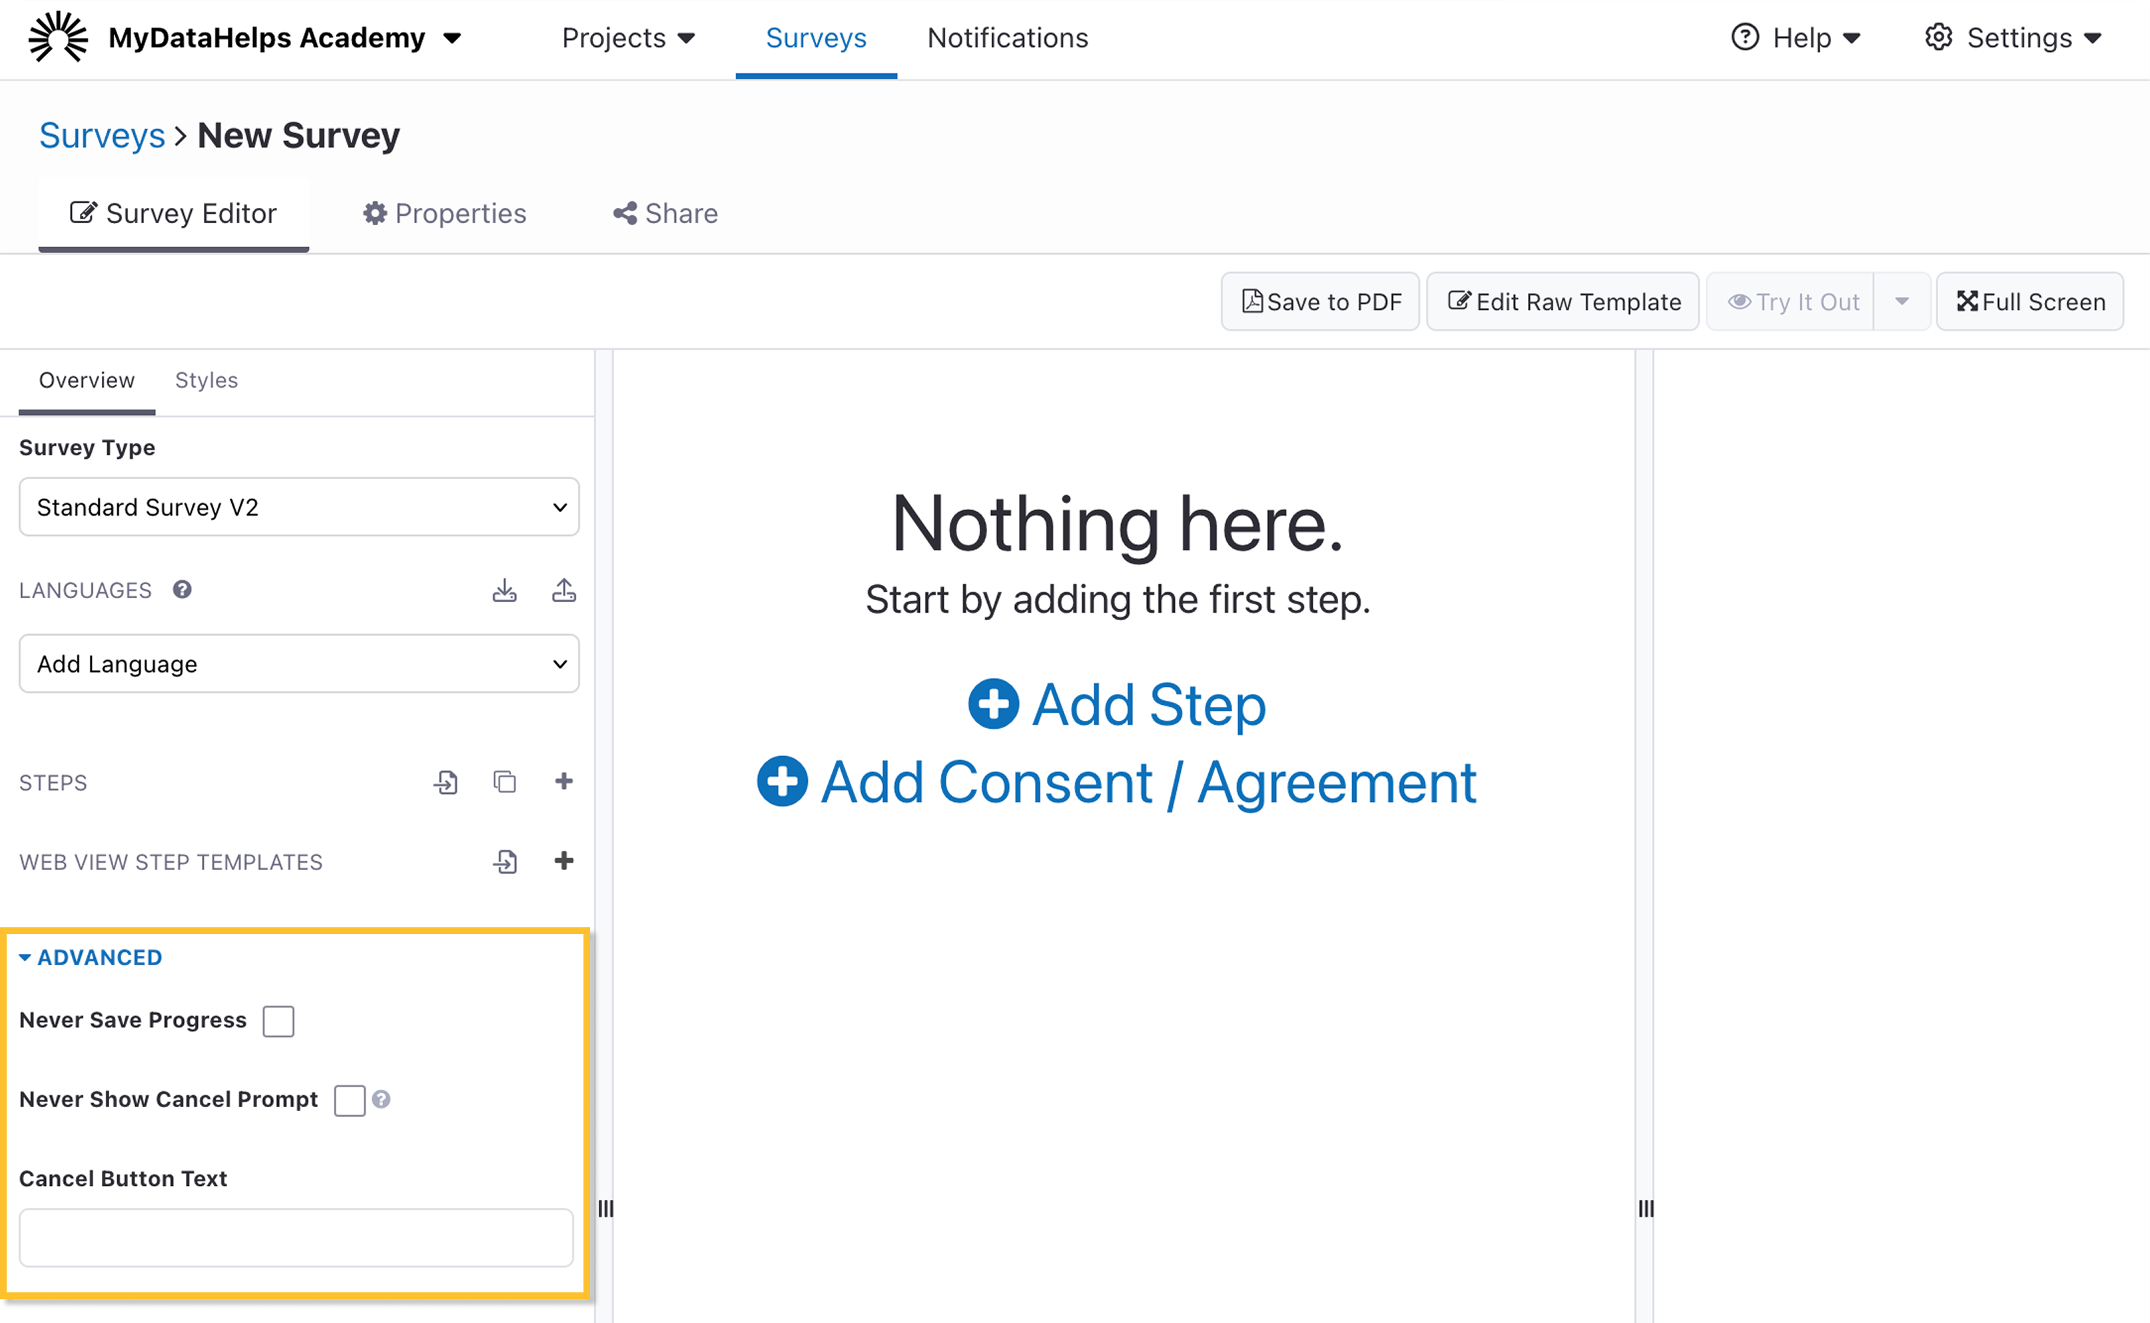Open the Languages help tooltip icon
Image resolution: width=2150 pixels, height=1323 pixels.
coord(182,590)
